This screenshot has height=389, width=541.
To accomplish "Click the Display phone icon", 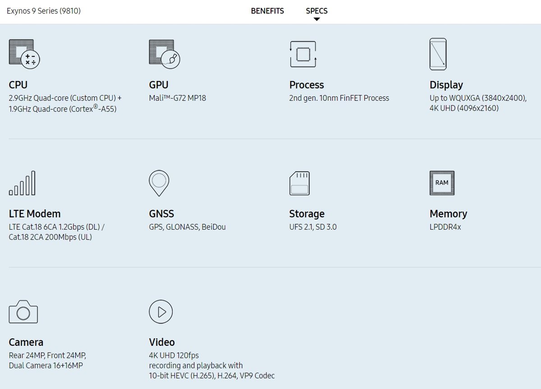I will [438, 54].
